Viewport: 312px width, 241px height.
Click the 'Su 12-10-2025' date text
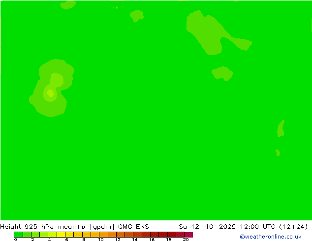coord(207,227)
